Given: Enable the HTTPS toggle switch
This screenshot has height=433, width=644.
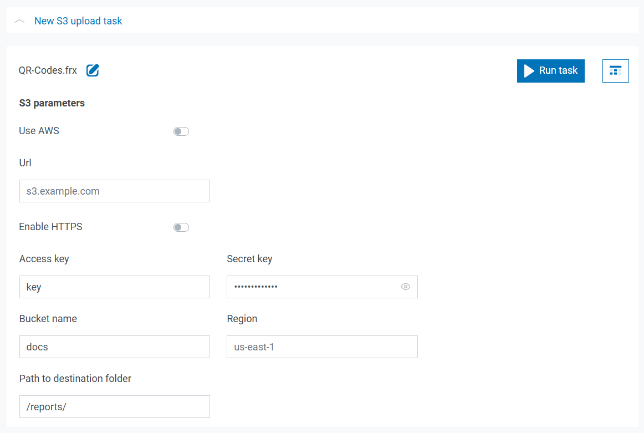Looking at the screenshot, I should click(x=181, y=227).
